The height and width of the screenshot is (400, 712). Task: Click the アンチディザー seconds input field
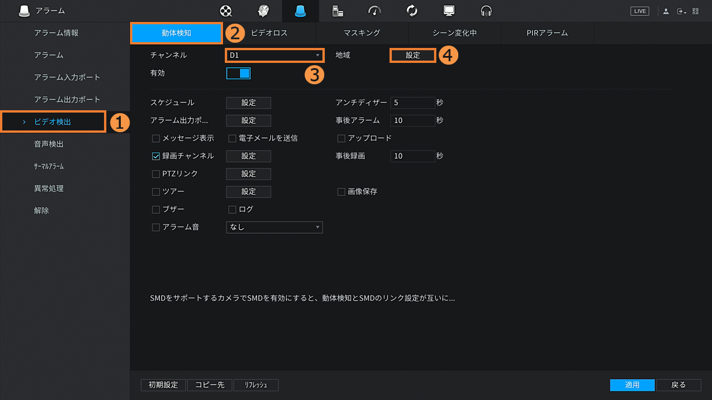pos(412,103)
